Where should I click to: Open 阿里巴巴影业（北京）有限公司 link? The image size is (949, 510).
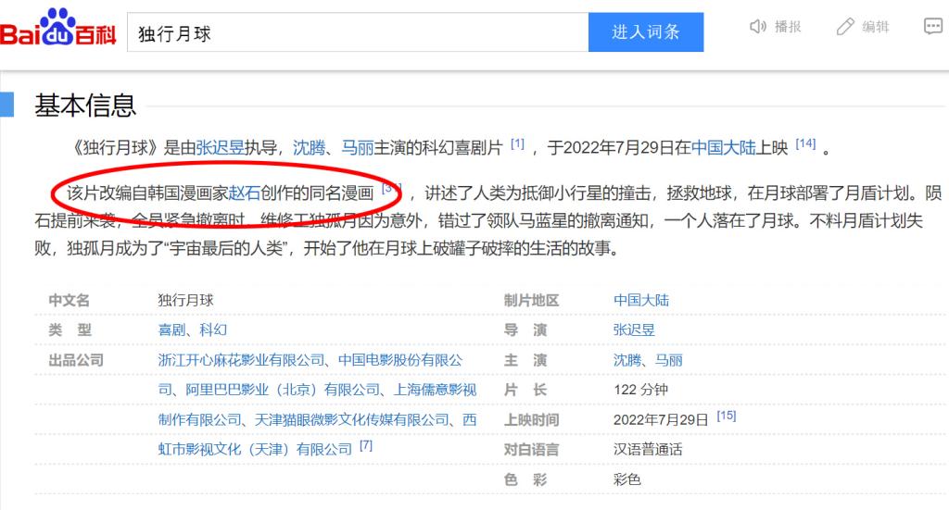click(283, 390)
